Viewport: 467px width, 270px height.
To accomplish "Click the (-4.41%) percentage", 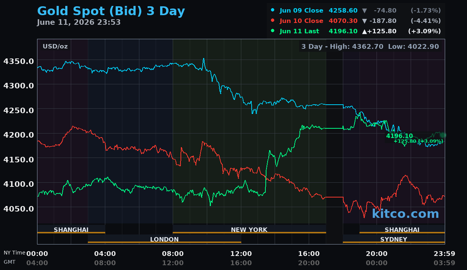I will click(x=425, y=21).
